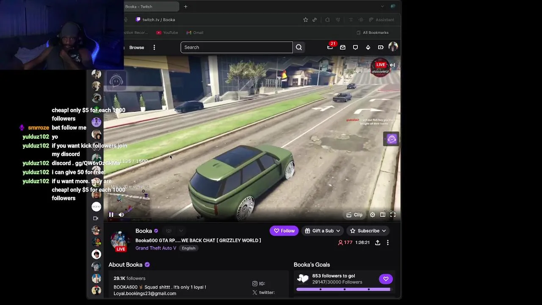This screenshot has width=542, height=305.
Task: Open the user avatar menu in Twitch header
Action: 393,47
